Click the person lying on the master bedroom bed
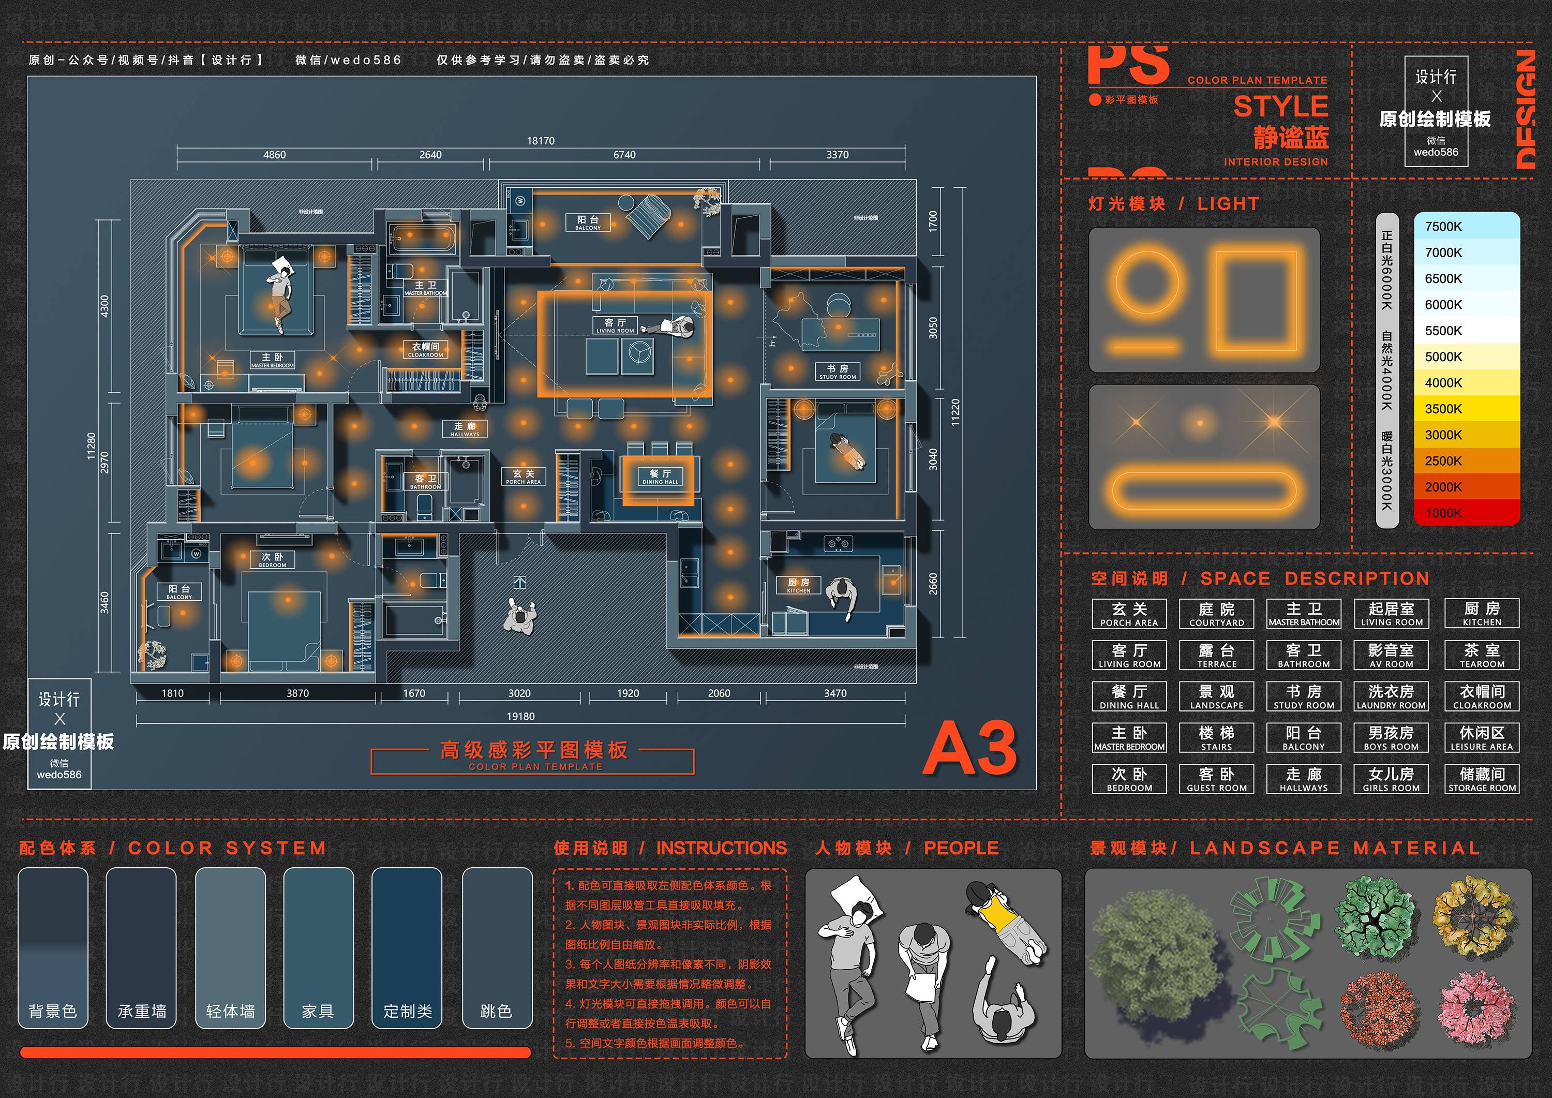The width and height of the screenshot is (1552, 1098). (x=279, y=295)
